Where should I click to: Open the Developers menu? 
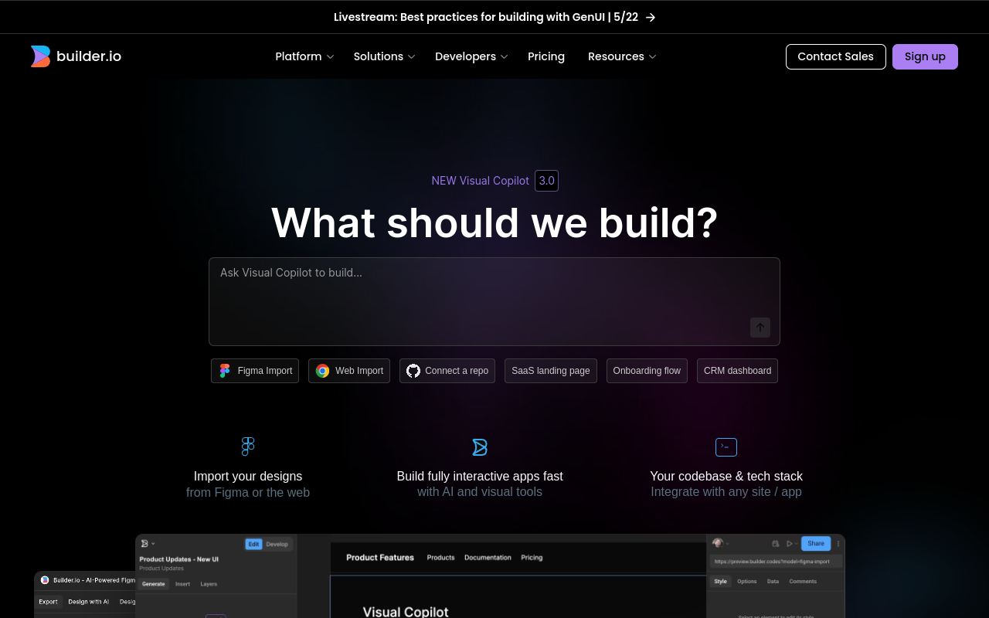click(471, 56)
